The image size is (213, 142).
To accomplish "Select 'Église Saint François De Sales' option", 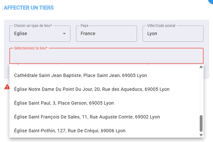I will pyautogui.click(x=87, y=117).
